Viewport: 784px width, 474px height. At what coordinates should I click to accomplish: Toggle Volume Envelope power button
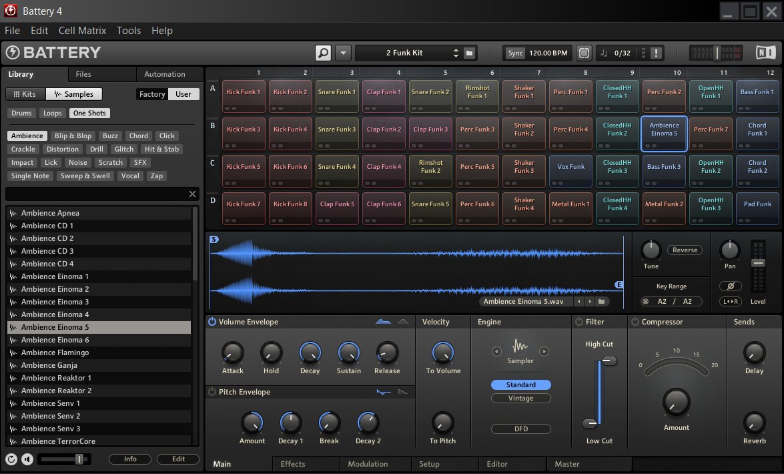(x=212, y=322)
